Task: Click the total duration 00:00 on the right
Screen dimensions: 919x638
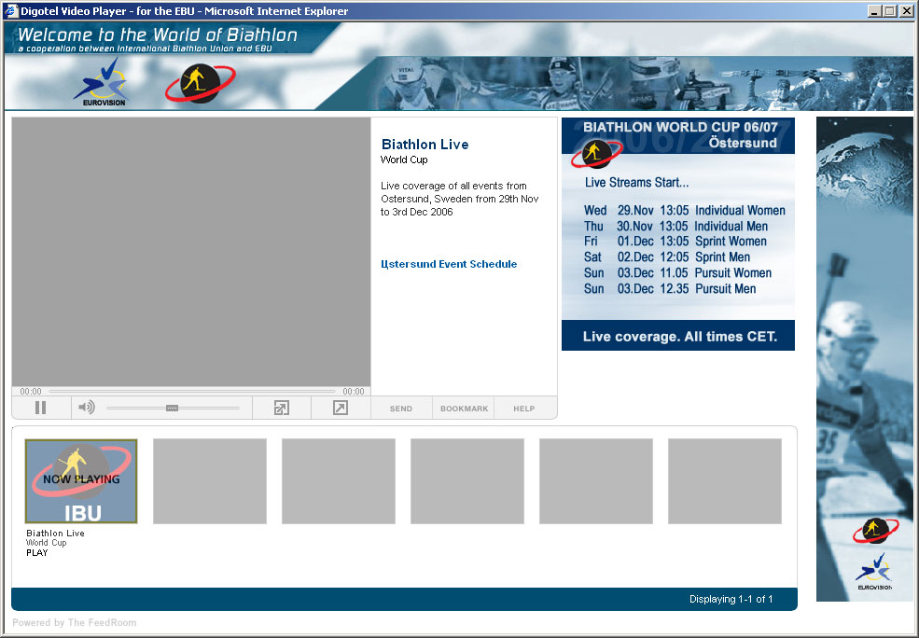Action: (x=354, y=392)
